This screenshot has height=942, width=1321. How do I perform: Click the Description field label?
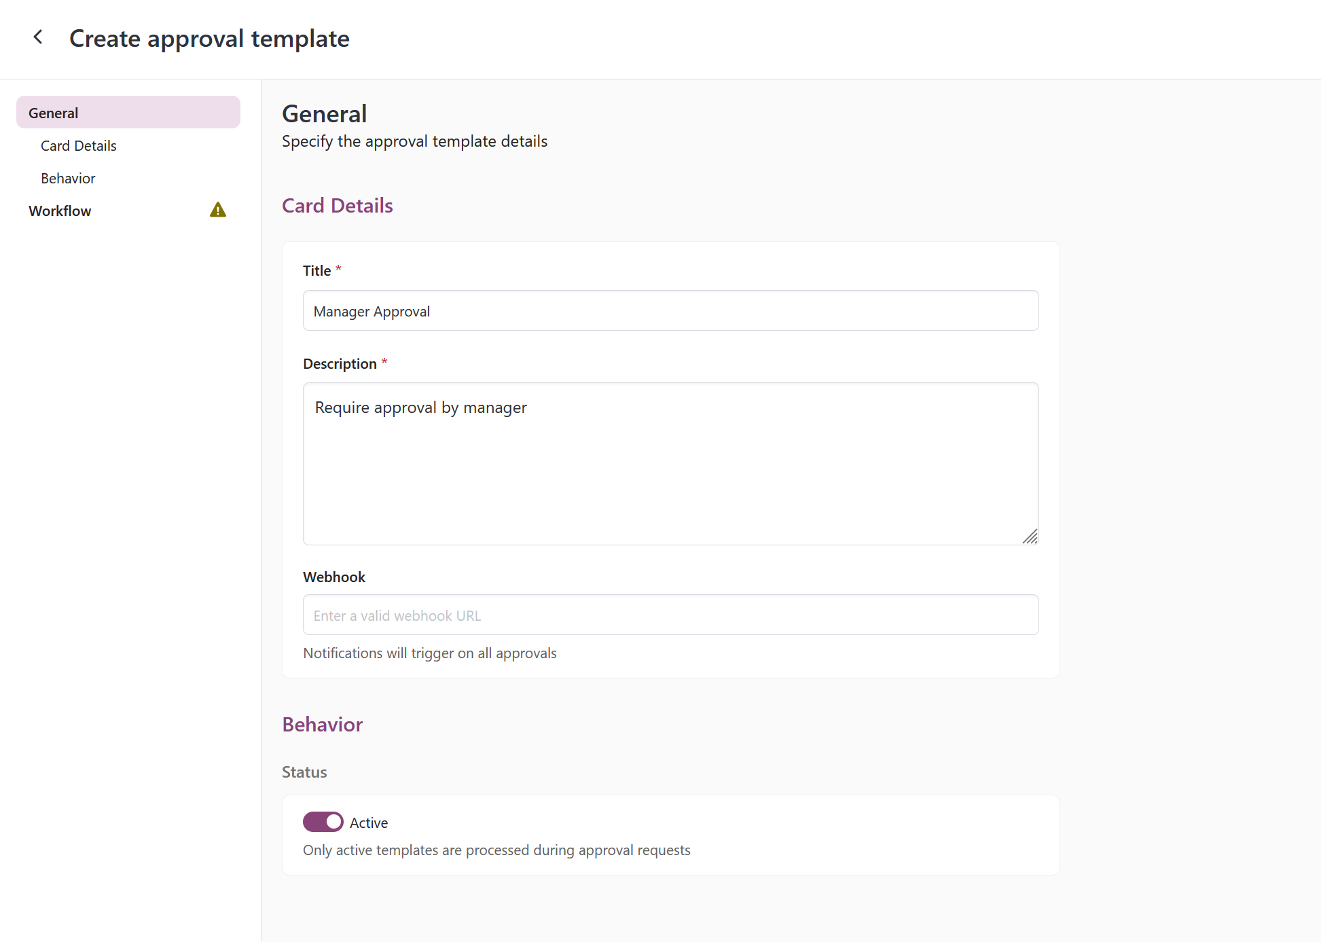coord(340,364)
